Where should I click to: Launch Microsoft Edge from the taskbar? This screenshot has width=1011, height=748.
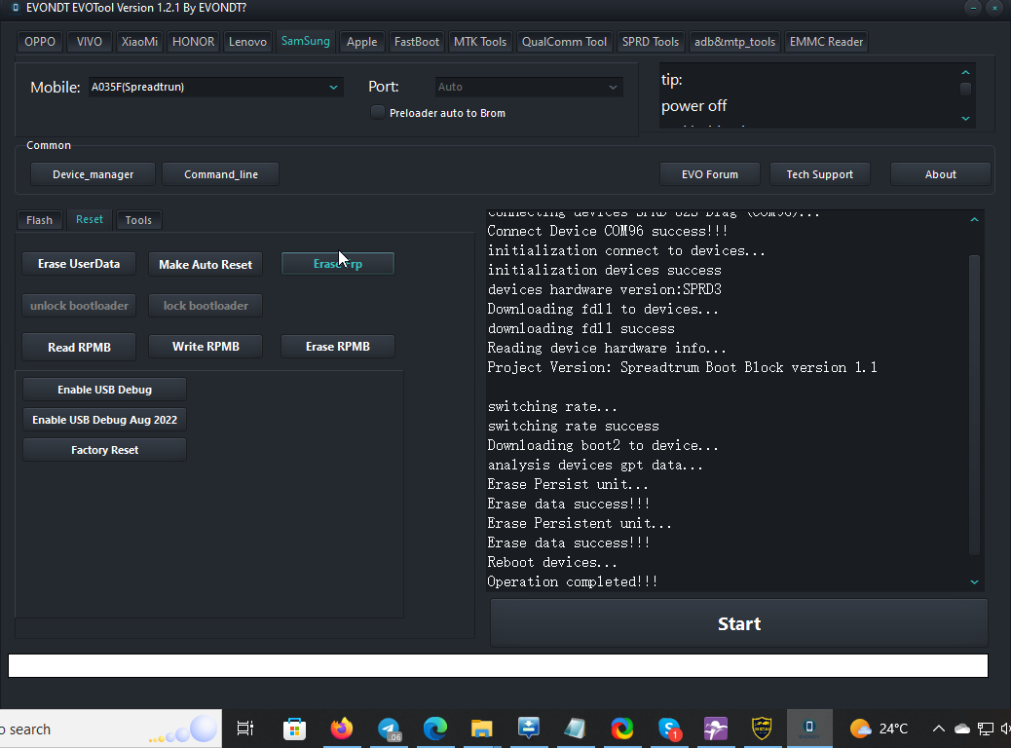click(x=435, y=729)
